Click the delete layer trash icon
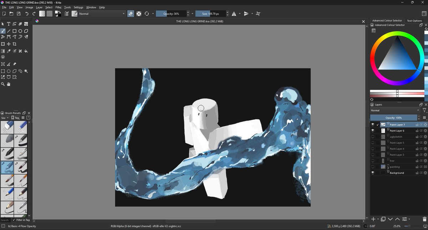 point(424,219)
